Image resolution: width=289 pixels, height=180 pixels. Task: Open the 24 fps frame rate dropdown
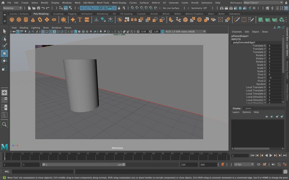tap(244, 164)
